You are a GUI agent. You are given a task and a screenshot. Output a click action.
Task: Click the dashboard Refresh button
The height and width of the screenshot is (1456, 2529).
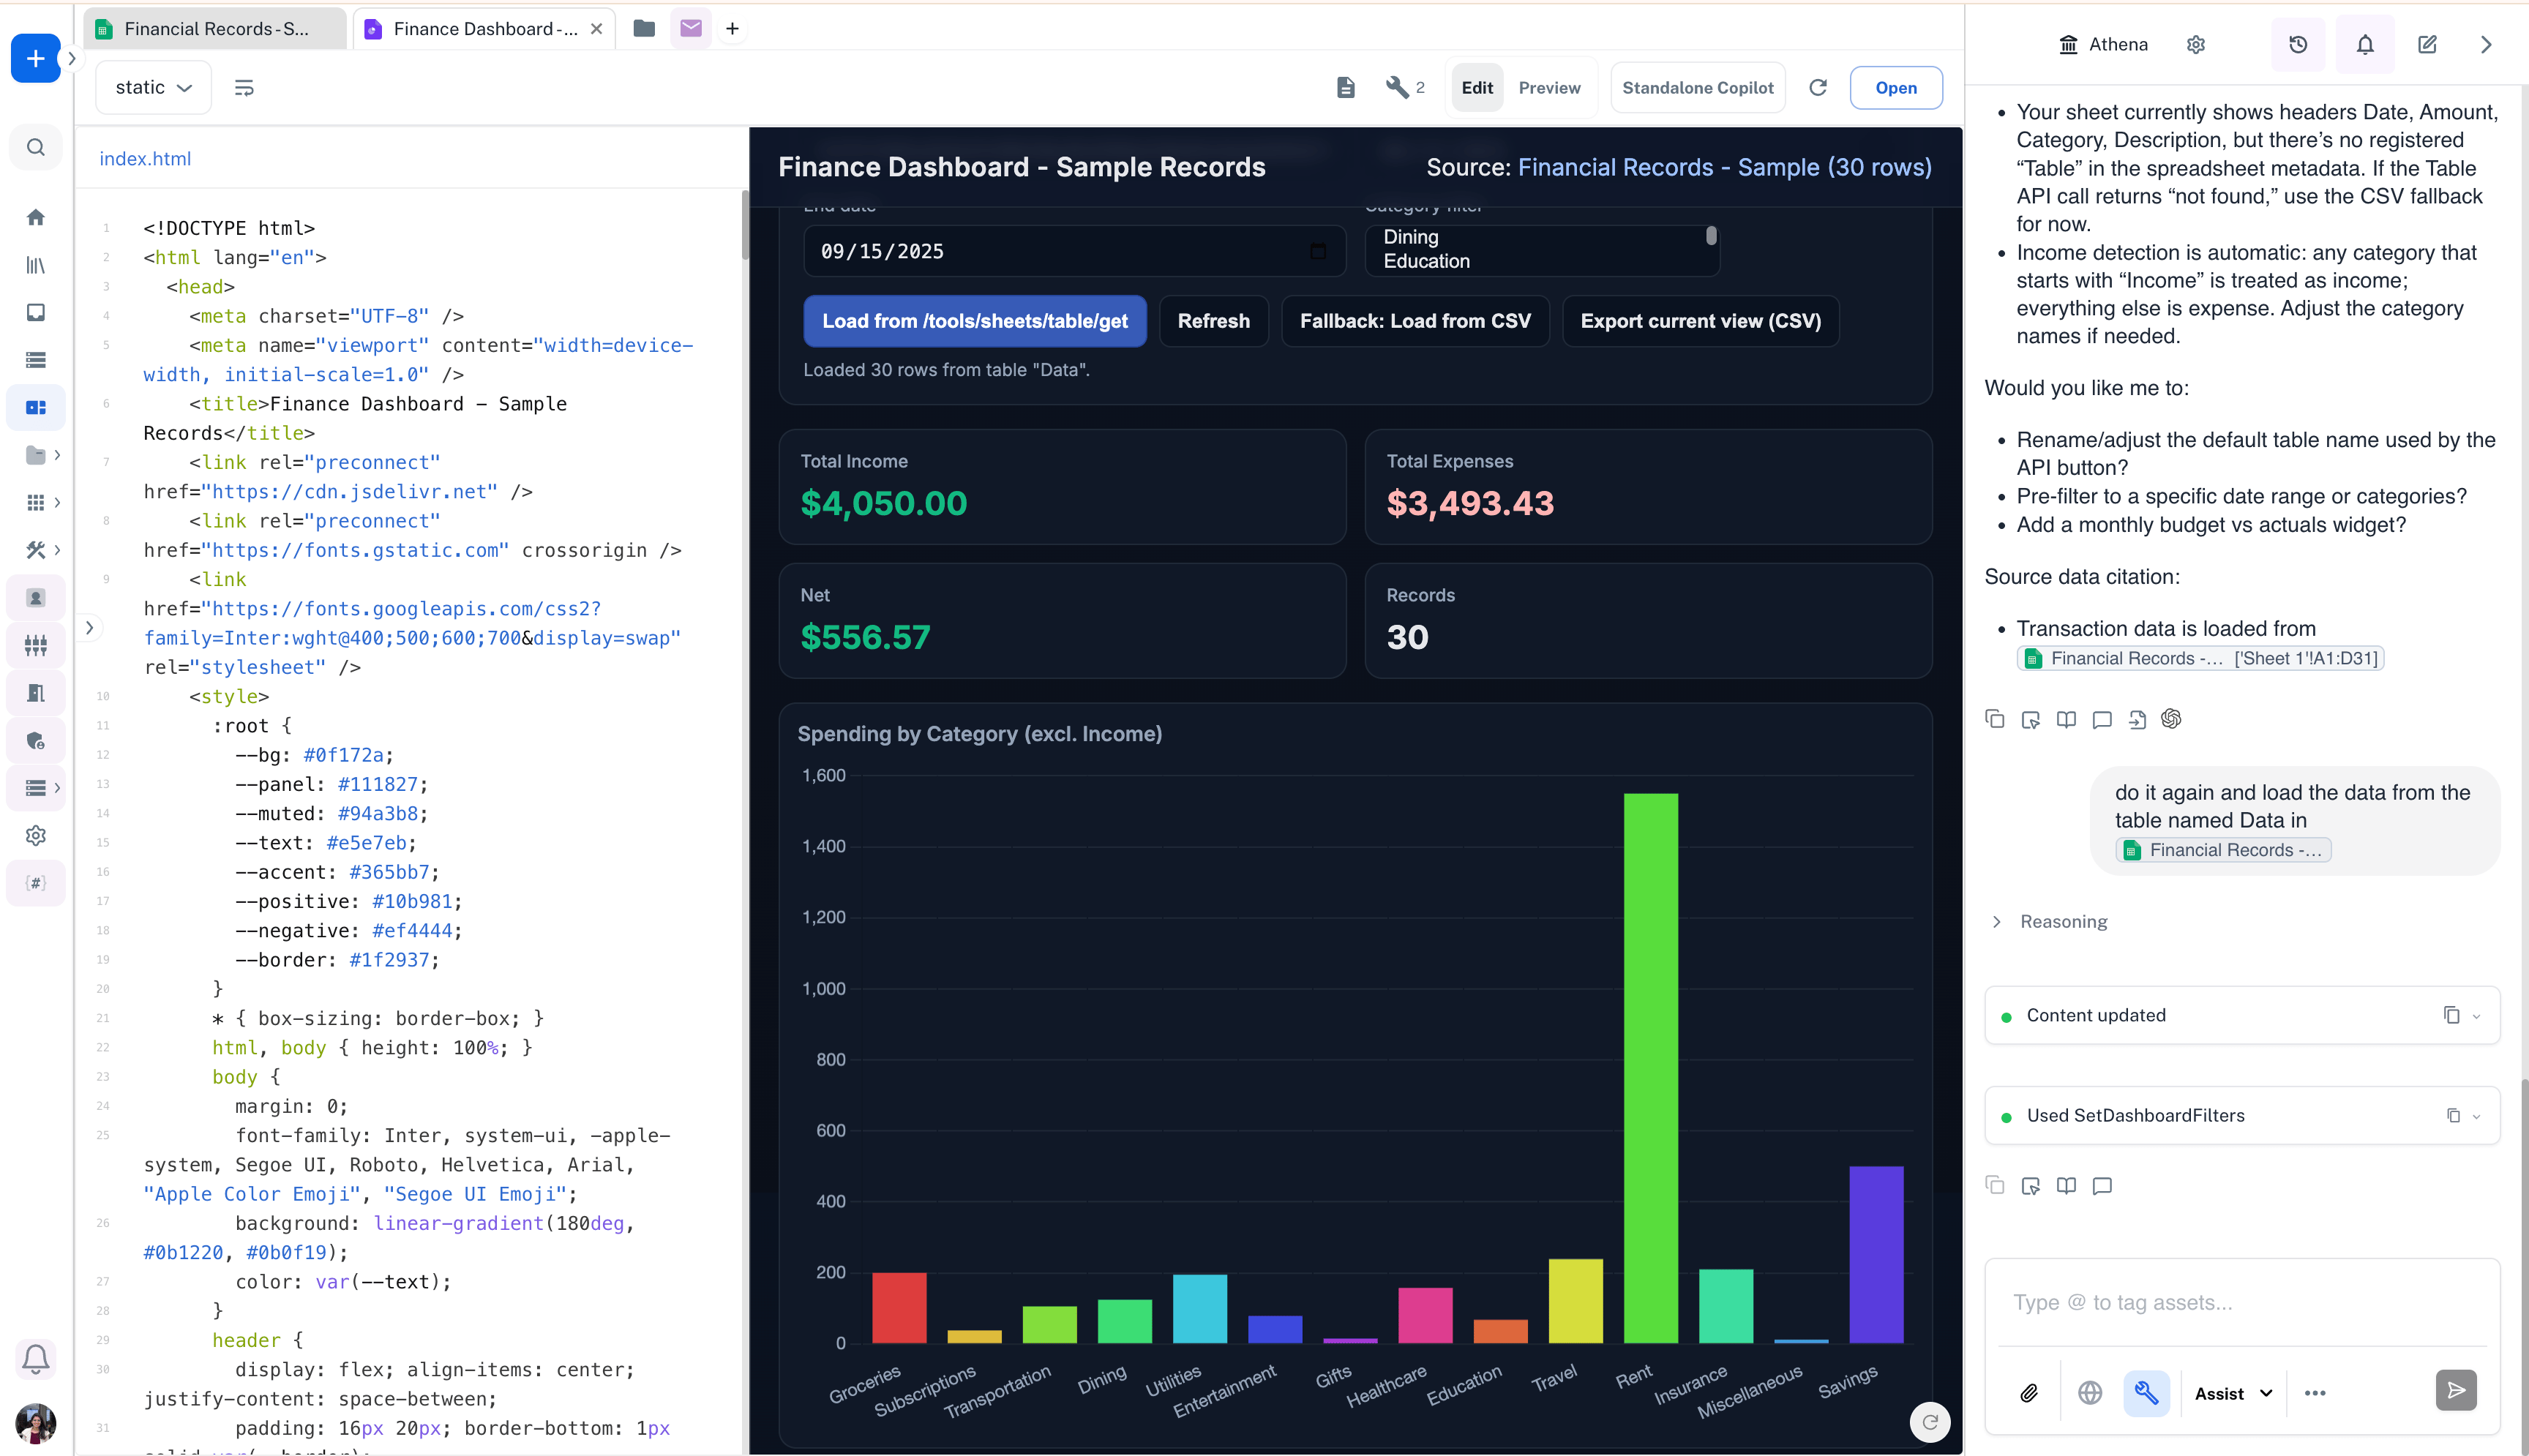coord(1213,321)
